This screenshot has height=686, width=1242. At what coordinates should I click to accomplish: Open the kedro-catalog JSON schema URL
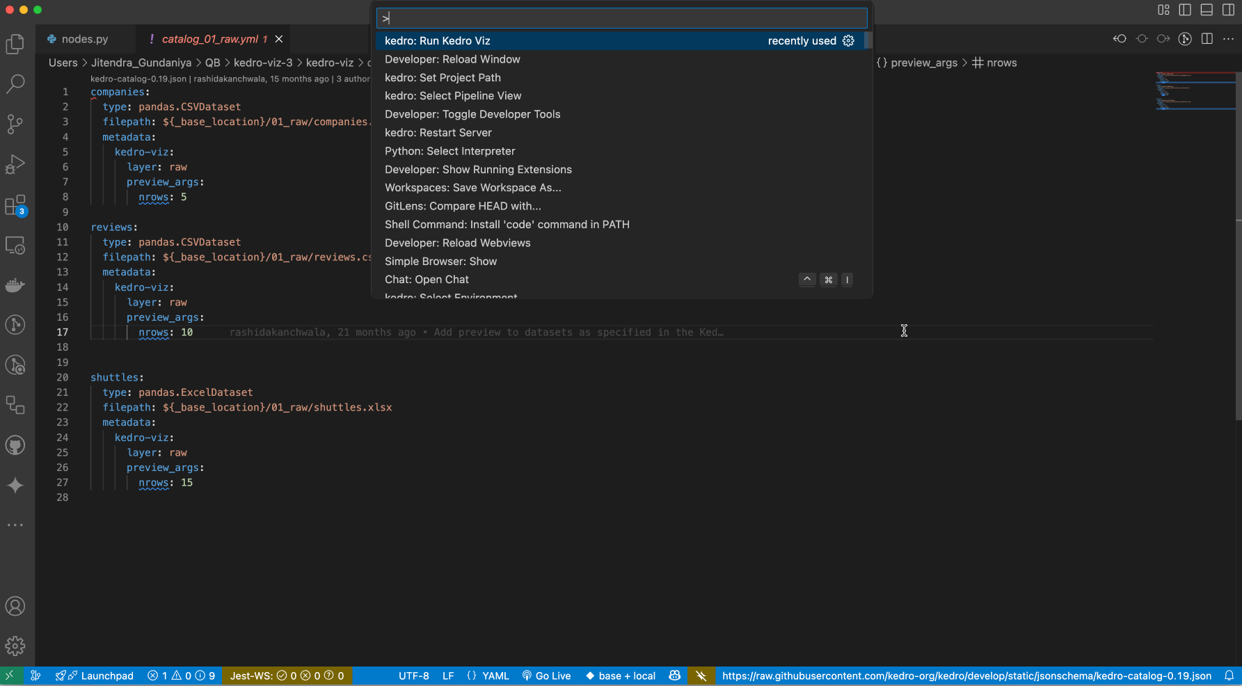(x=965, y=675)
